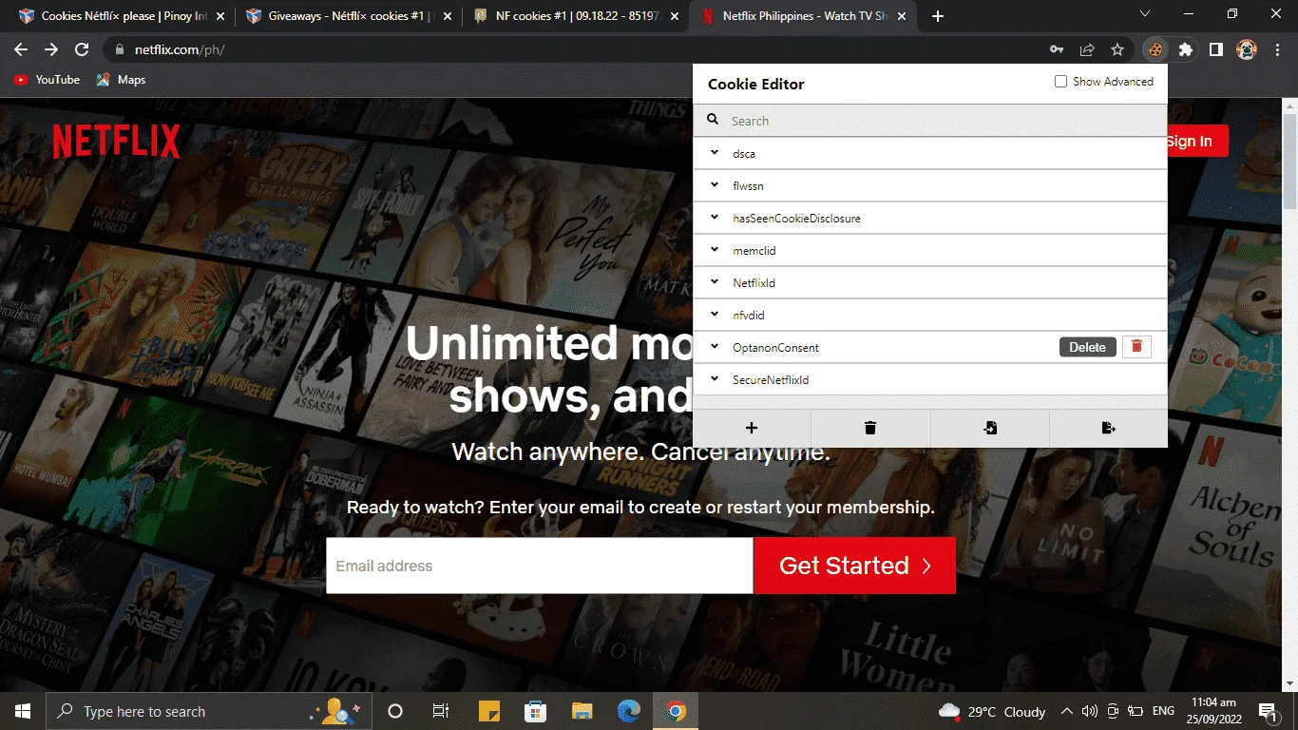Viewport: 1298px width, 730px height.
Task: Toggle the Chrome side panel icon
Action: [x=1215, y=49]
